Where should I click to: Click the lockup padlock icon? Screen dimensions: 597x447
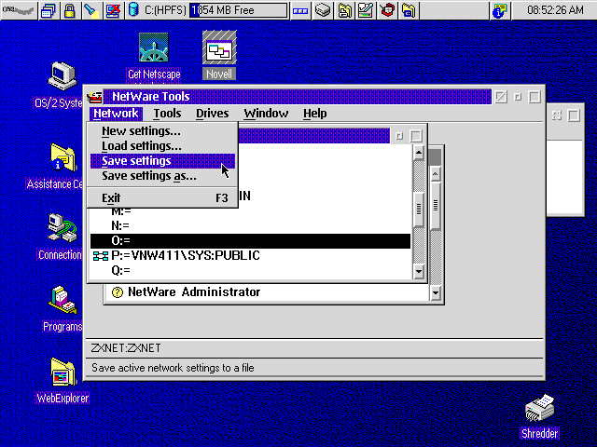click(x=70, y=10)
